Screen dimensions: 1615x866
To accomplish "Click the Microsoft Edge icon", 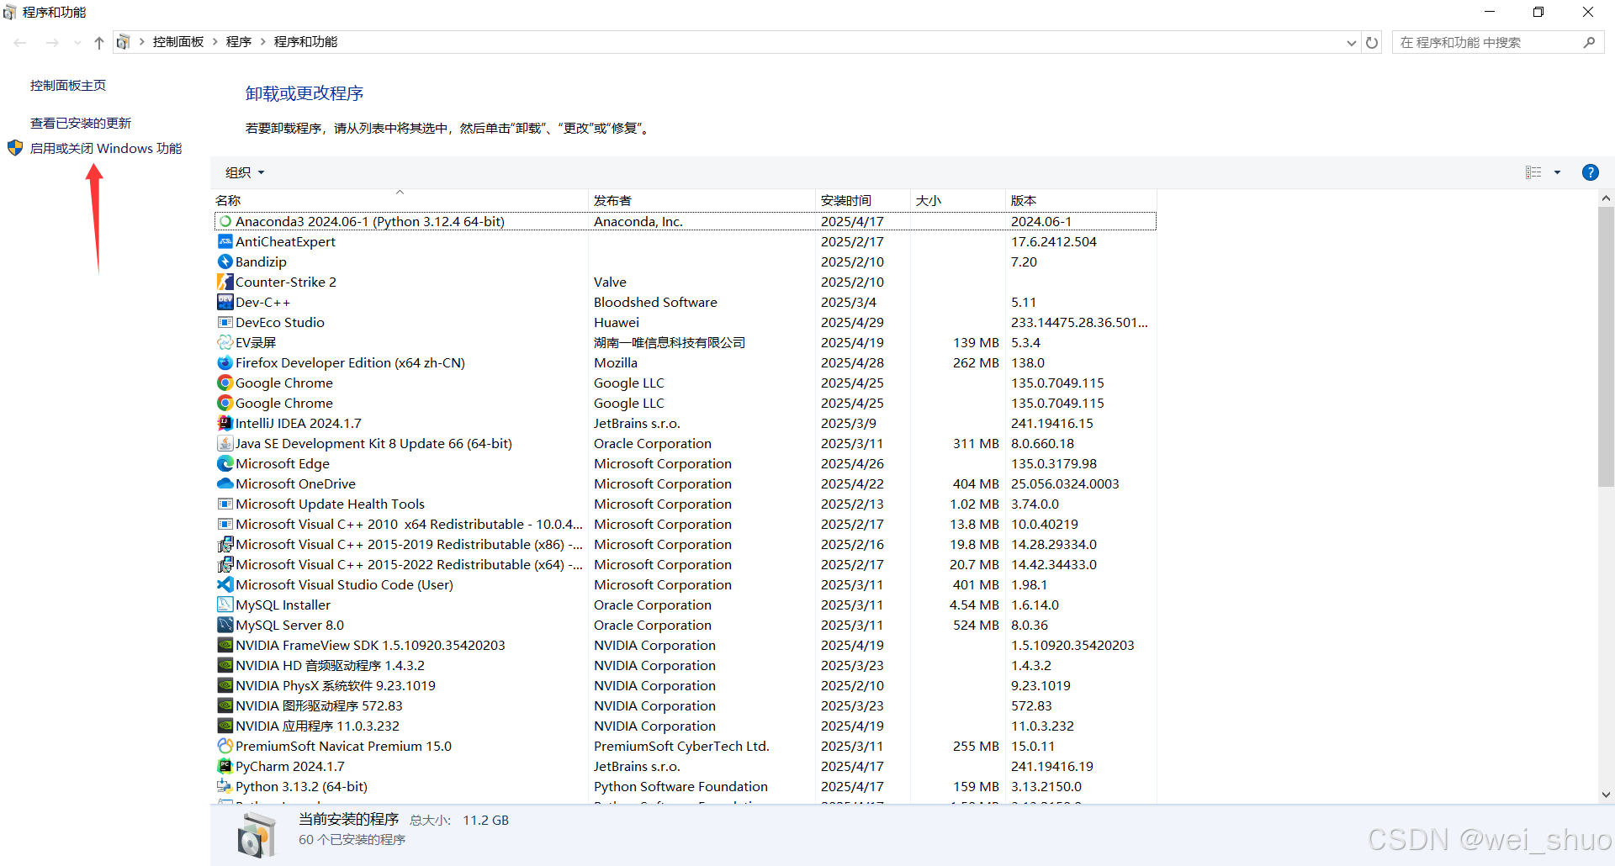I will (x=225, y=464).
